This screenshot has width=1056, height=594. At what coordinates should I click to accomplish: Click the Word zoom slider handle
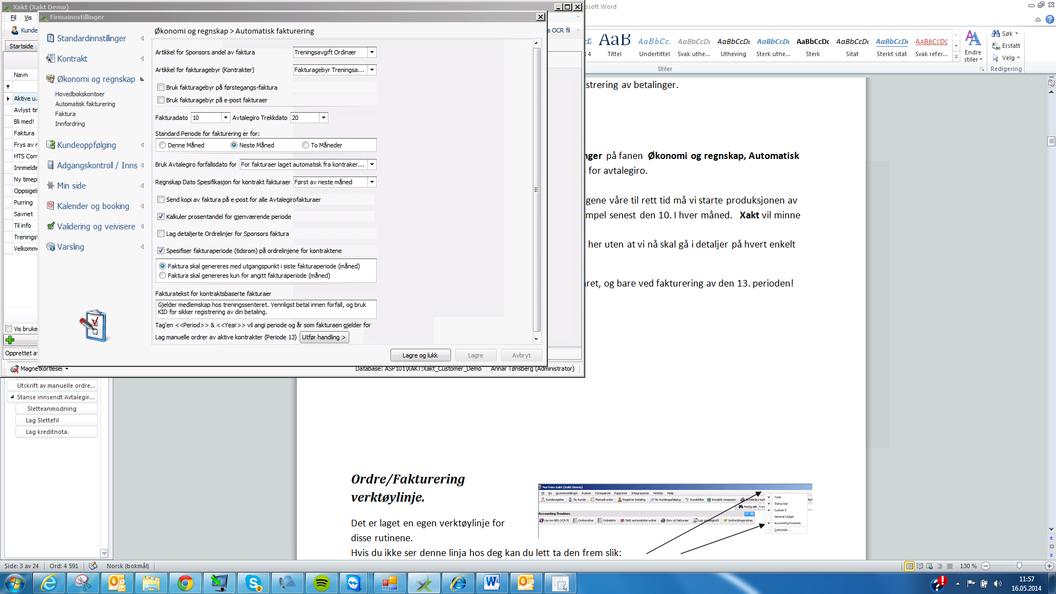point(1019,566)
